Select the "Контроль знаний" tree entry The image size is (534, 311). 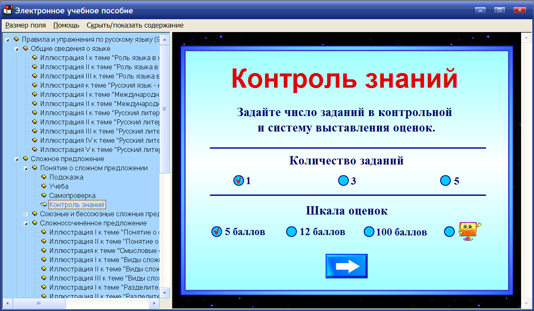pyautogui.click(x=77, y=205)
